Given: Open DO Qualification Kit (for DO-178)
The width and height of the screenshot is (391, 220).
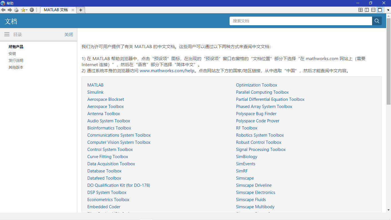Looking at the screenshot, I should click(x=119, y=185).
